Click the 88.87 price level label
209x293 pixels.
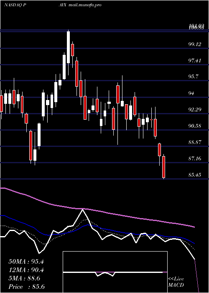click(x=195, y=142)
